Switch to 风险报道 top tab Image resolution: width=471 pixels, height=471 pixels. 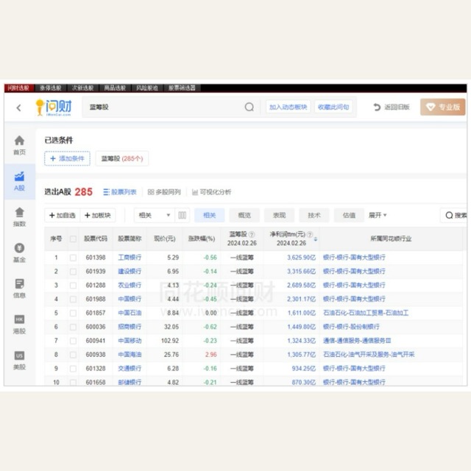coord(147,88)
